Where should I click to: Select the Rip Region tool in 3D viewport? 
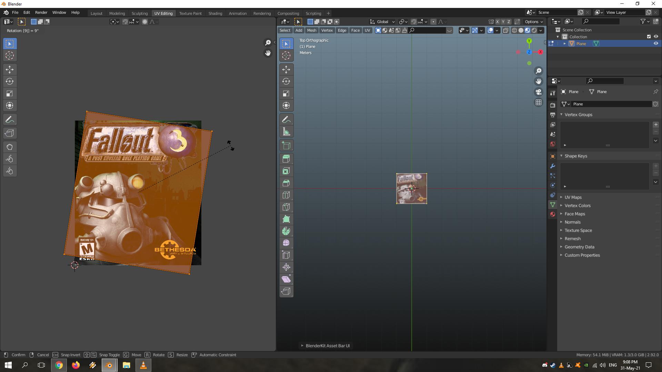[x=286, y=291]
